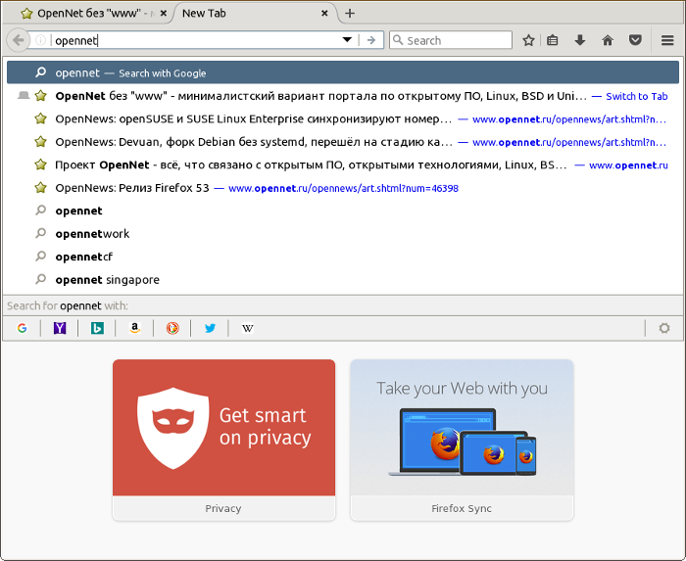Open the hamburger menu
Viewport: 686px width, 561px height.
(667, 40)
